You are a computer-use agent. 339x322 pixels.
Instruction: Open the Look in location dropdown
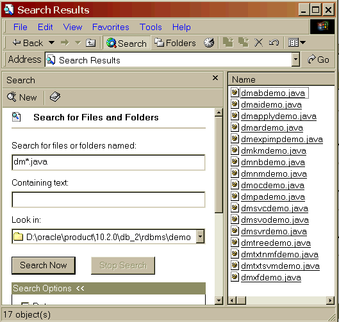pos(201,236)
